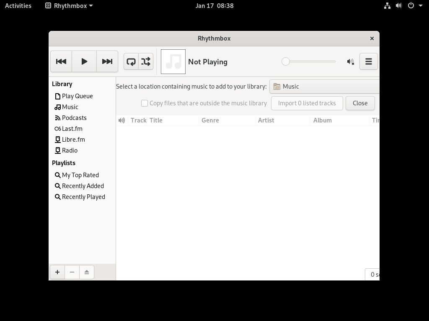Click the system volume icon in top bar
429x321 pixels.
[399, 6]
